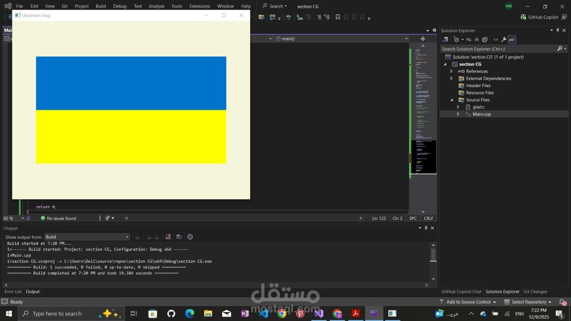Expand External Dependencies node

tap(451, 78)
